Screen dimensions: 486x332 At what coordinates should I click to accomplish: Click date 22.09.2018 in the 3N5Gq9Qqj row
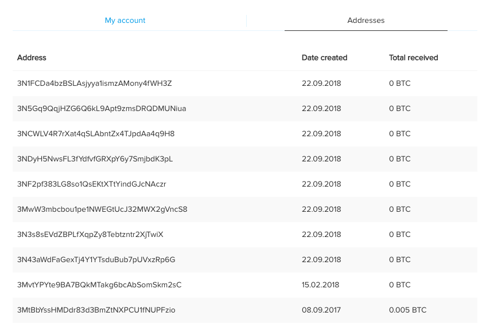321,109
